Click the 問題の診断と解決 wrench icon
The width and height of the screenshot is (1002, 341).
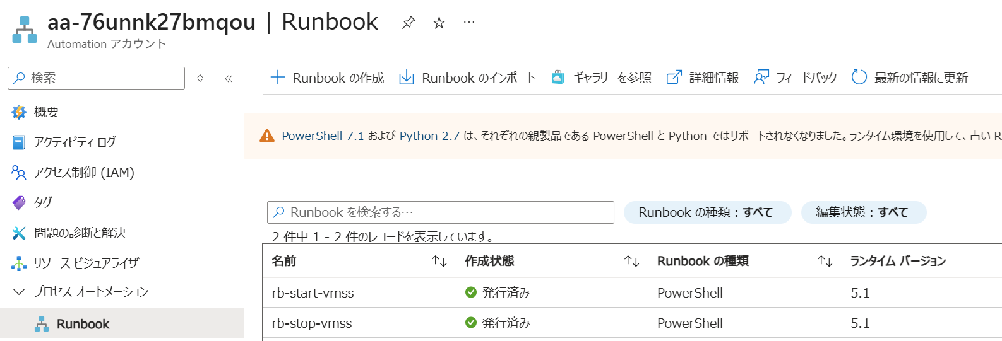tap(19, 233)
